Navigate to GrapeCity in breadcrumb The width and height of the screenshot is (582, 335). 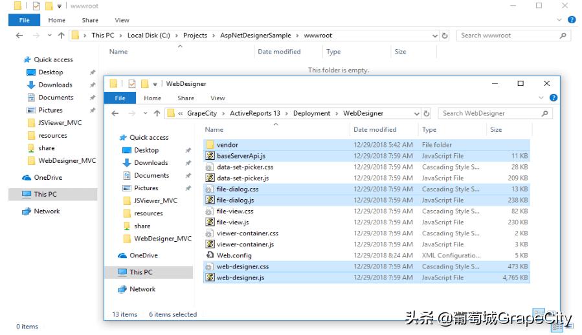tap(202, 113)
